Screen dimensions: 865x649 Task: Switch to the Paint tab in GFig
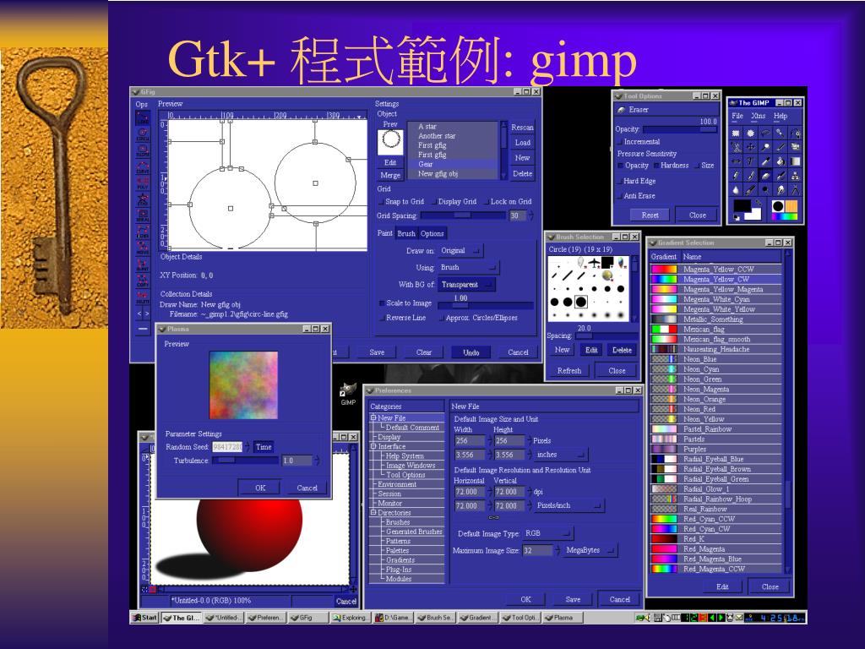(385, 233)
